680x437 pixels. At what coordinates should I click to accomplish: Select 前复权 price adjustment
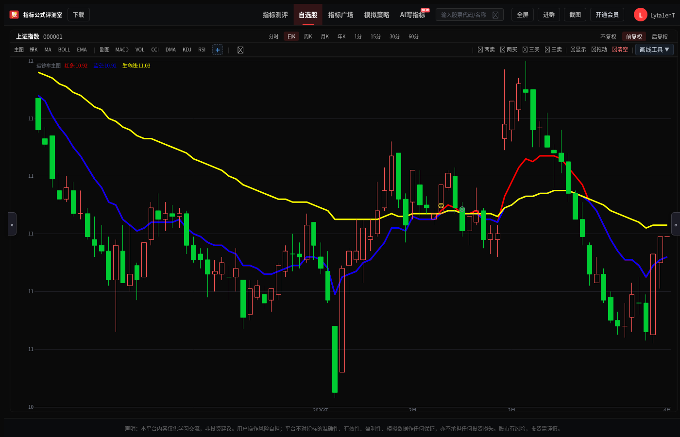coord(634,37)
